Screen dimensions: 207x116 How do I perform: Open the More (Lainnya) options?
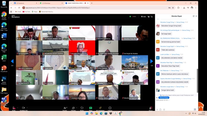(x=110, y=108)
